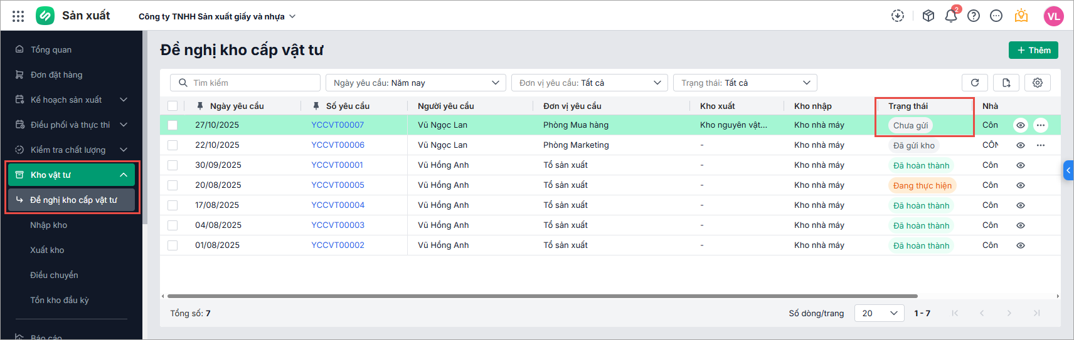
Task: Open Tồn kho đầu kỳ submenu item
Action: 59,300
